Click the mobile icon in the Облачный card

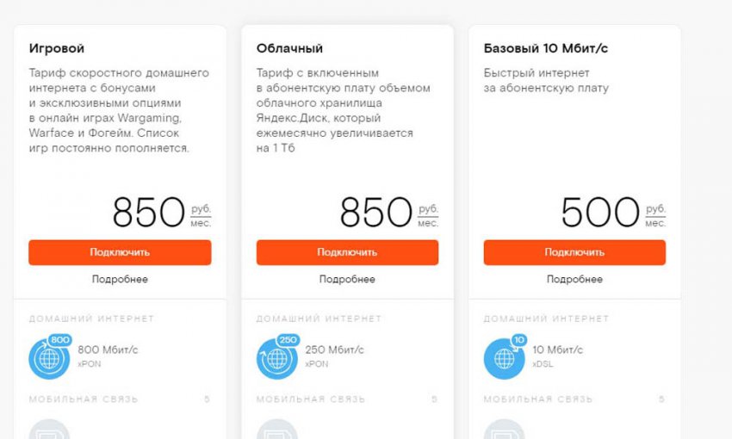click(276, 429)
